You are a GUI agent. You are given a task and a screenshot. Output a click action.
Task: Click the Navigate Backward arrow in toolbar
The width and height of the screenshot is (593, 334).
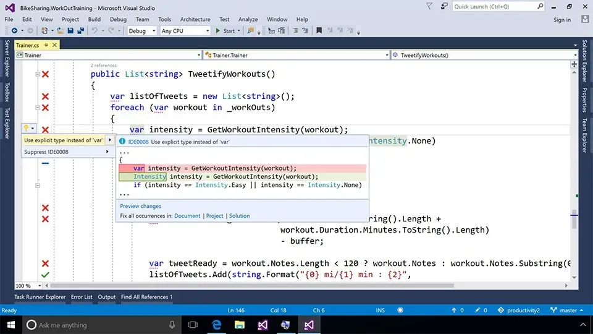(14, 31)
